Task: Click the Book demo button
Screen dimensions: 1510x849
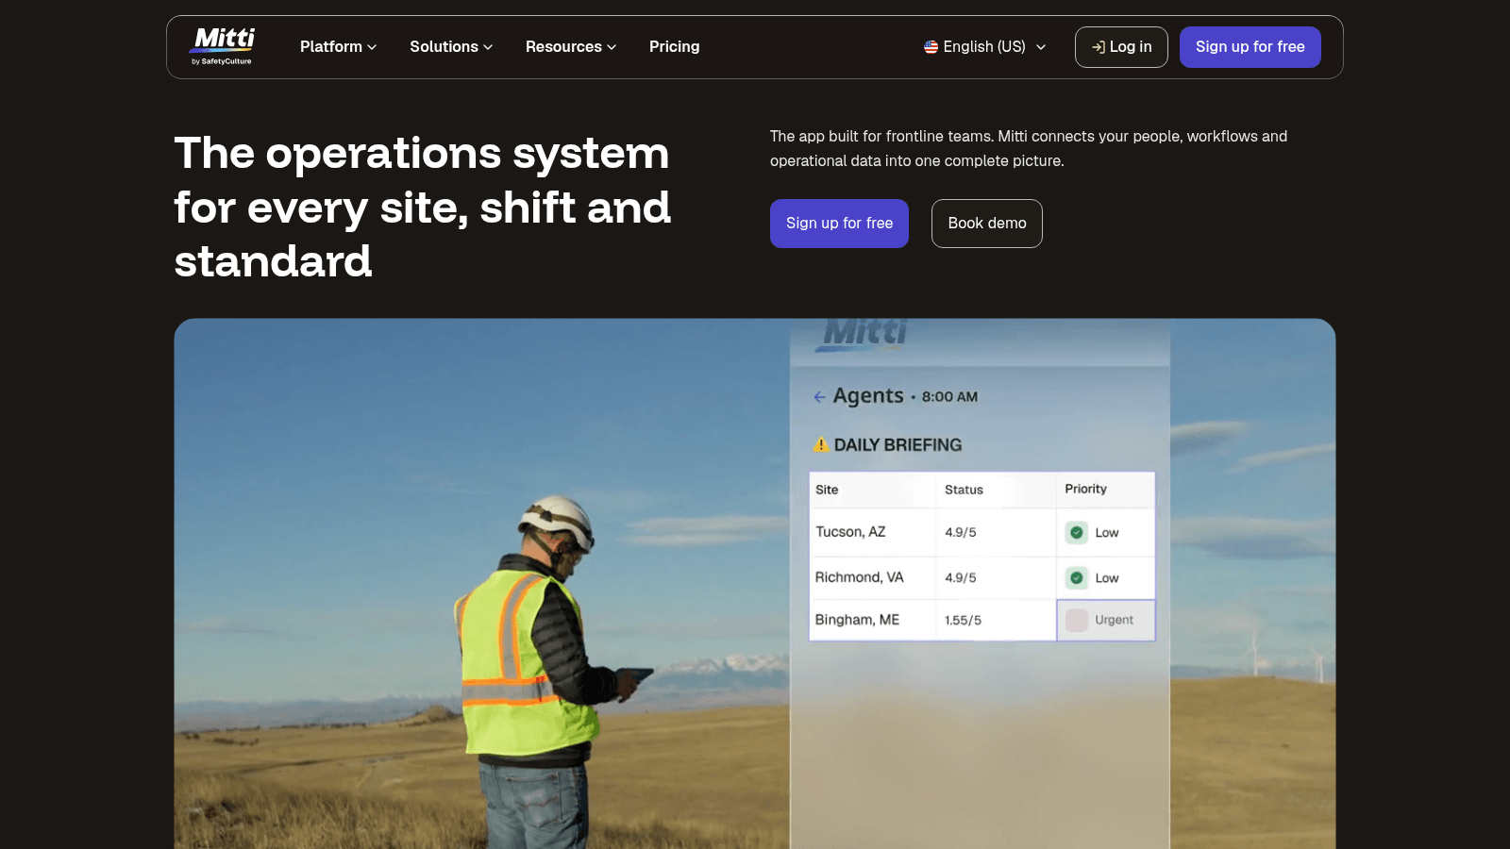Action: tap(986, 224)
